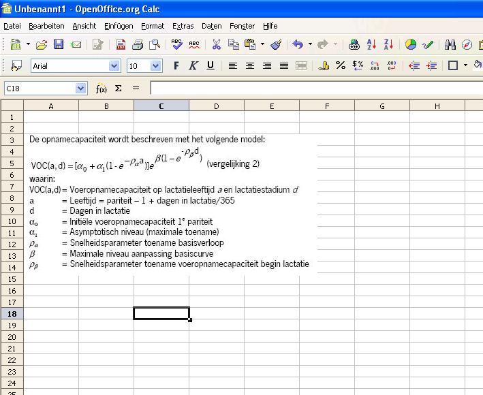
Task: Center cell content horizontally
Action: [x=250, y=65]
